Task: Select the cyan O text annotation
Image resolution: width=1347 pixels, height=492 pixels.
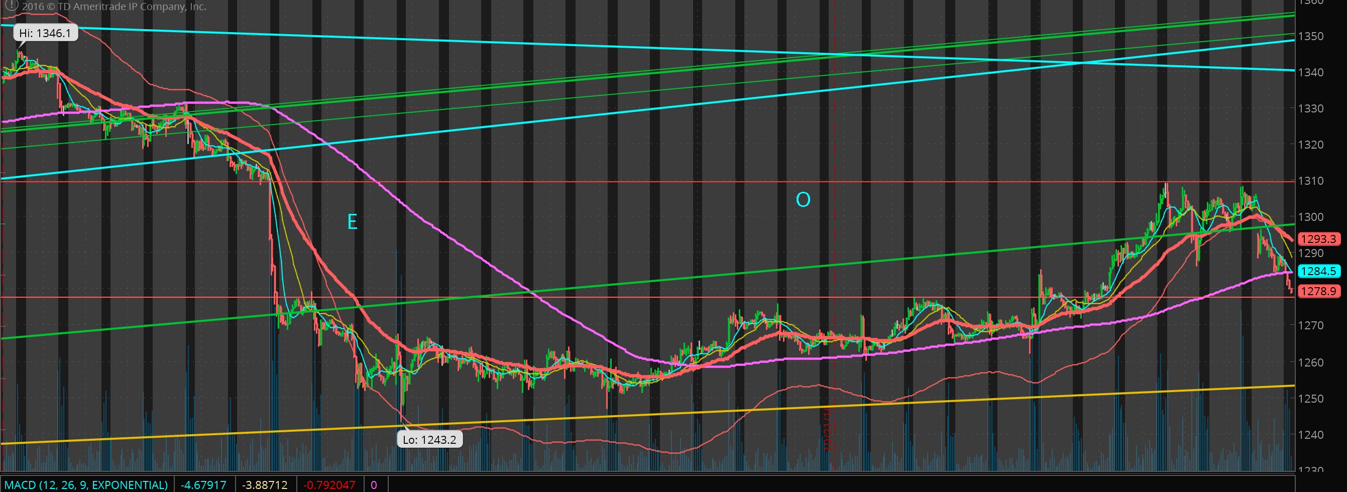Action: [x=803, y=200]
